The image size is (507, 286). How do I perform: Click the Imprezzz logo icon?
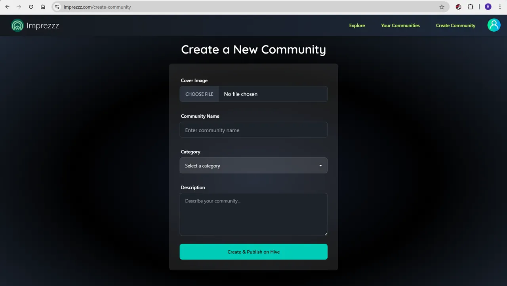pos(17,25)
